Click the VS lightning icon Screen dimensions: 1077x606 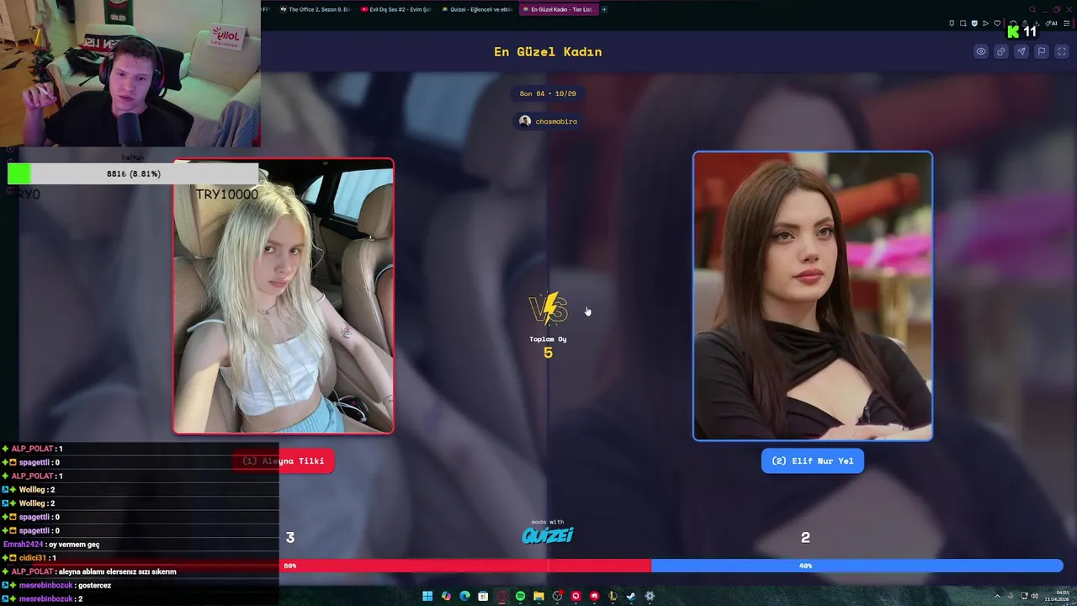(x=549, y=309)
